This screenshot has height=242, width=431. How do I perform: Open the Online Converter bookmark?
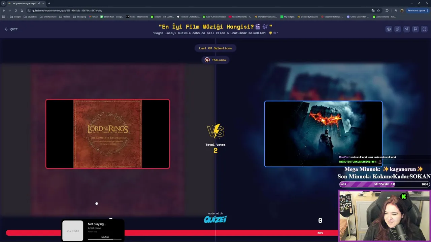[x=358, y=17]
